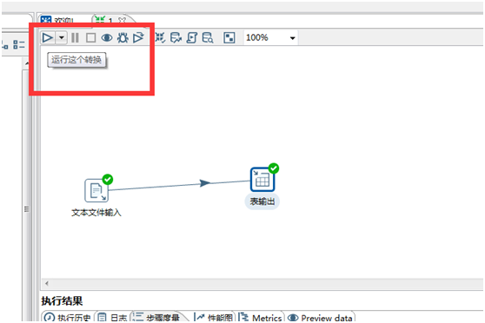This screenshot has width=485, height=323.
Task: Preview the transformation using eye icon
Action: [107, 38]
